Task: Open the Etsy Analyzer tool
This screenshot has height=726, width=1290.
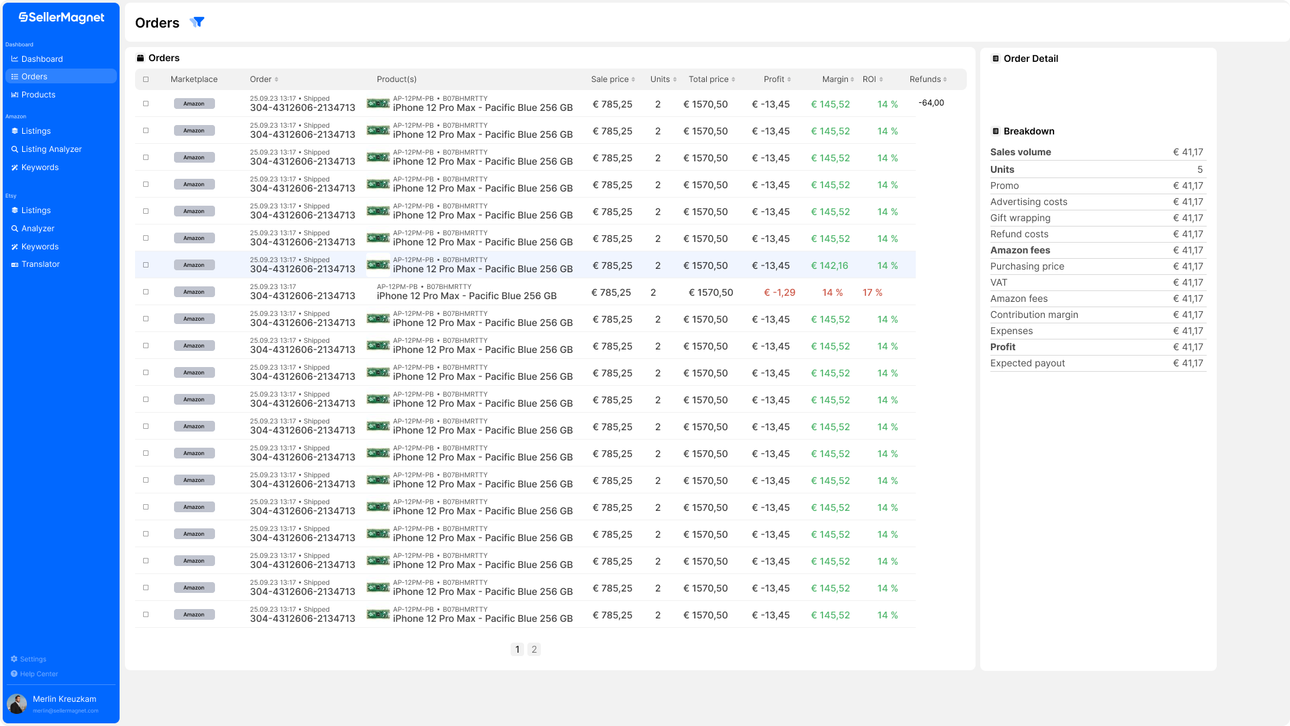Action: click(x=38, y=229)
